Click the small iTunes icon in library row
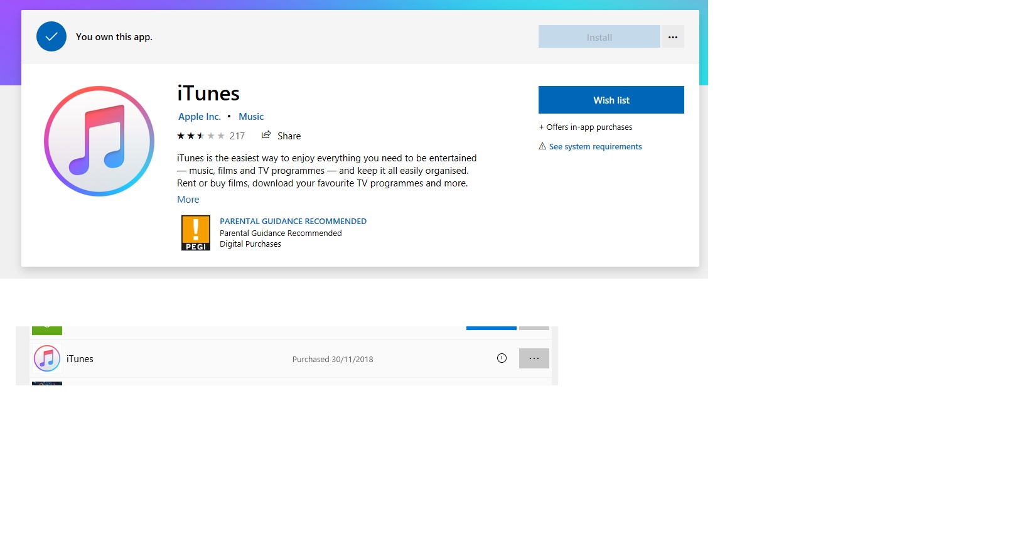The width and height of the screenshot is (1010, 536). coord(47,358)
